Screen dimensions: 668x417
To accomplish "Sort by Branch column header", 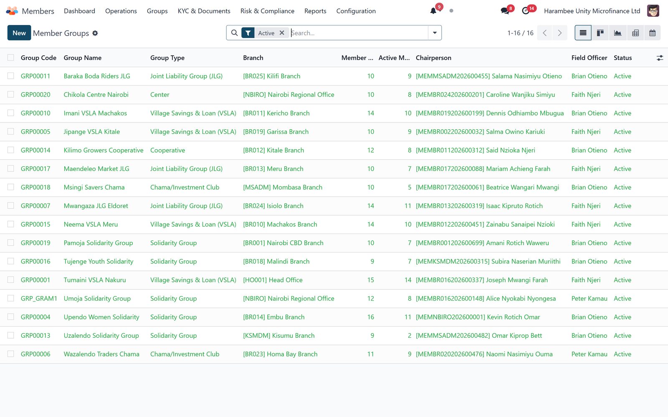I will (x=253, y=58).
